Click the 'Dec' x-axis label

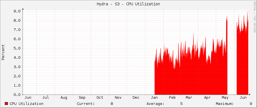tap(136, 98)
